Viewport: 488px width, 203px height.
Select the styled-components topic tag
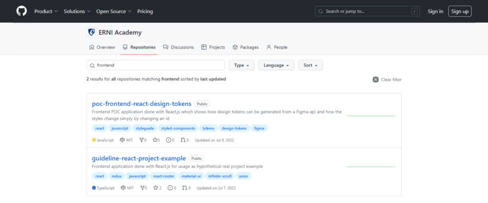point(178,128)
